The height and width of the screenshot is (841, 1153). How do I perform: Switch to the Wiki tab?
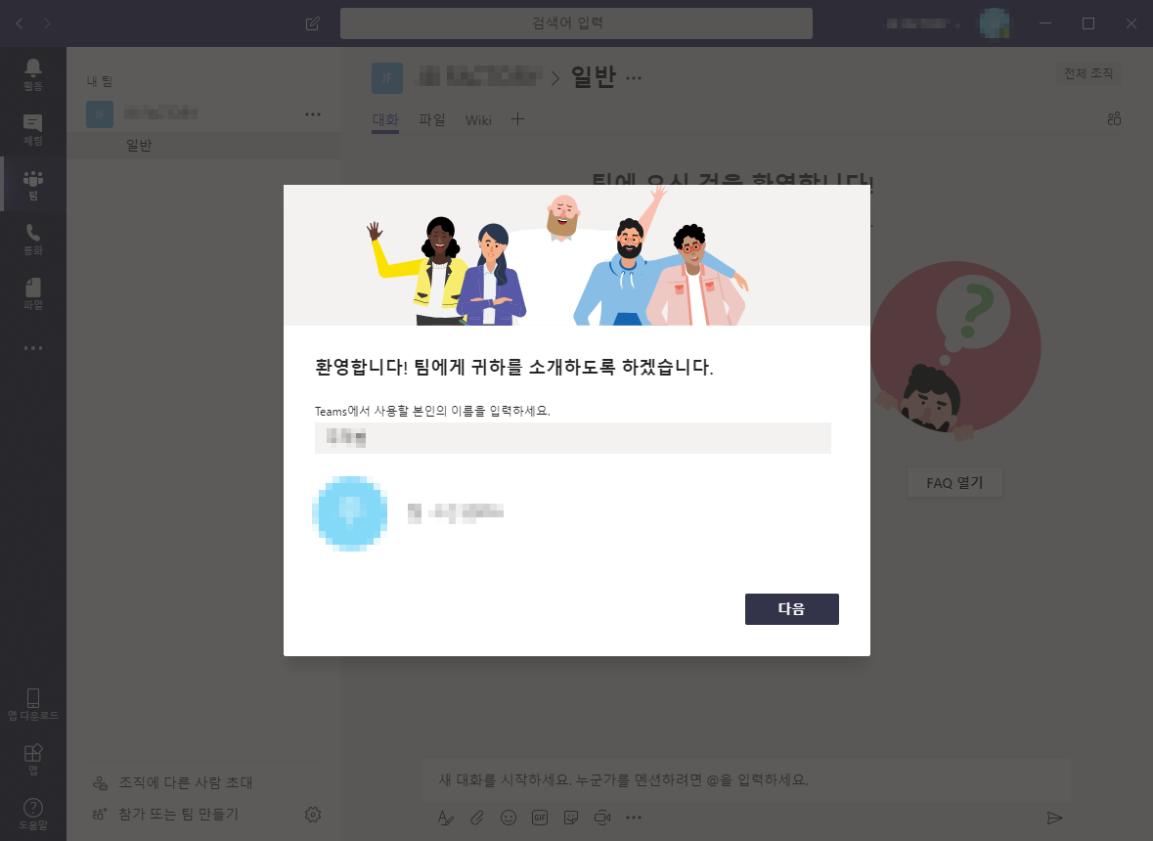[x=478, y=120]
